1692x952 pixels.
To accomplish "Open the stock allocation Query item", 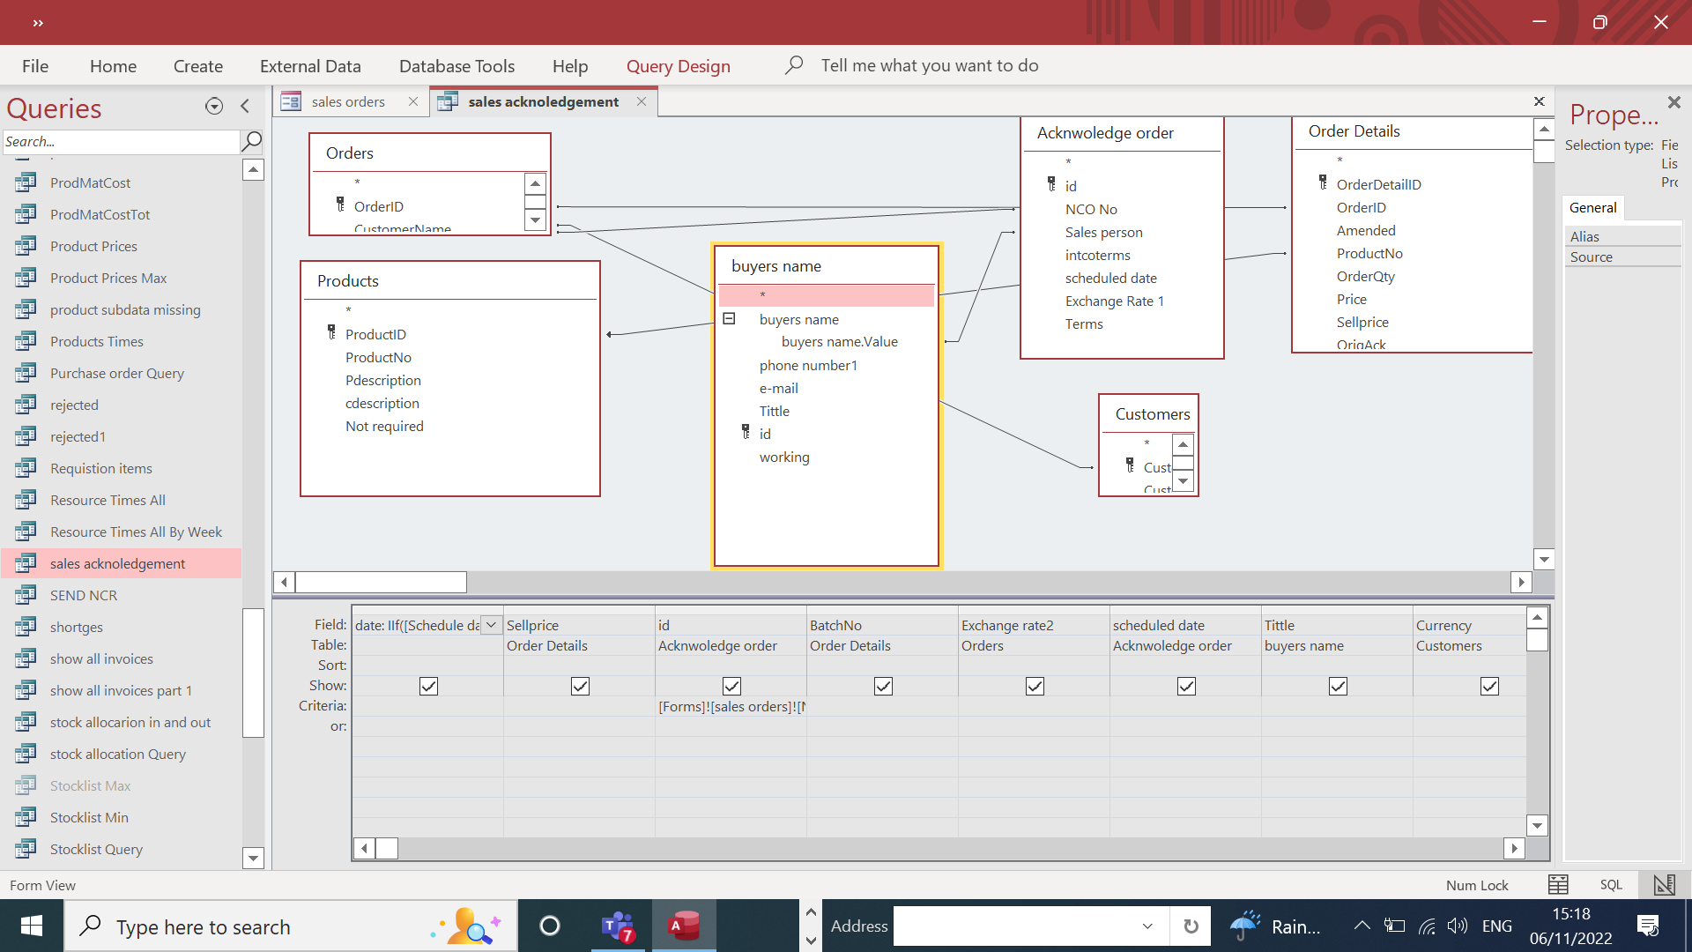I will pos(118,754).
